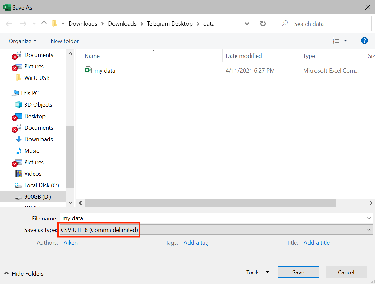Click the change view icon
Screen dimensions: 375x284
[336, 41]
